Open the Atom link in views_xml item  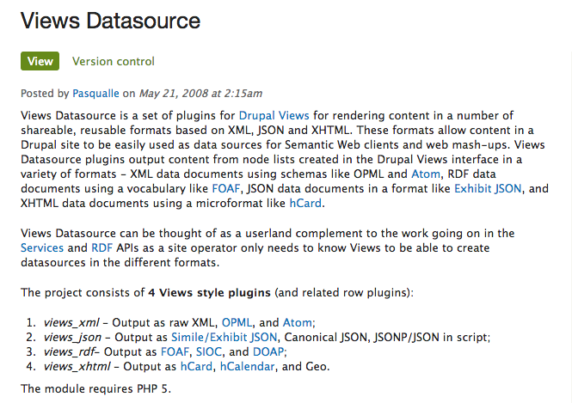(298, 322)
